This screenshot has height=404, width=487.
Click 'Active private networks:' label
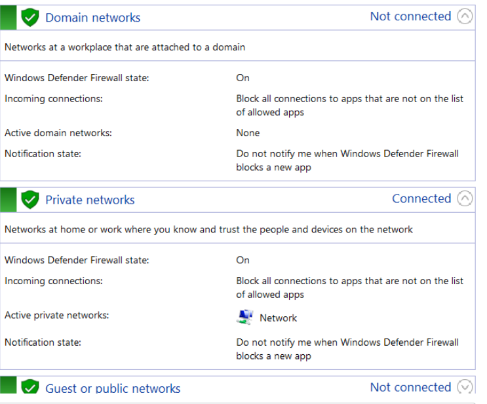coord(57,315)
